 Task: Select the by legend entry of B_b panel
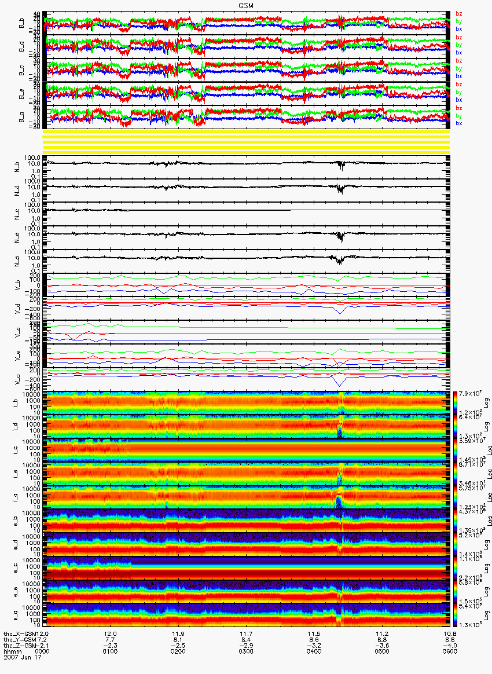click(459, 21)
